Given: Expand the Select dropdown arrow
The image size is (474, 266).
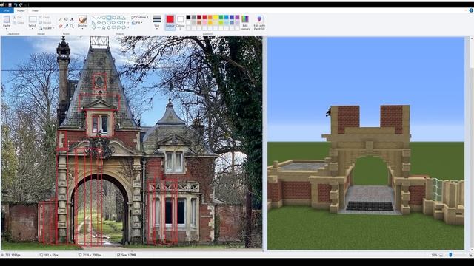Looking at the screenshot, I should (33, 29).
